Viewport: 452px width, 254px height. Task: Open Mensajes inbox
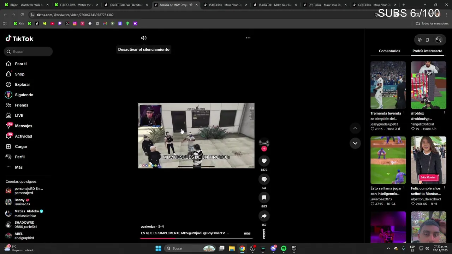pos(23,126)
